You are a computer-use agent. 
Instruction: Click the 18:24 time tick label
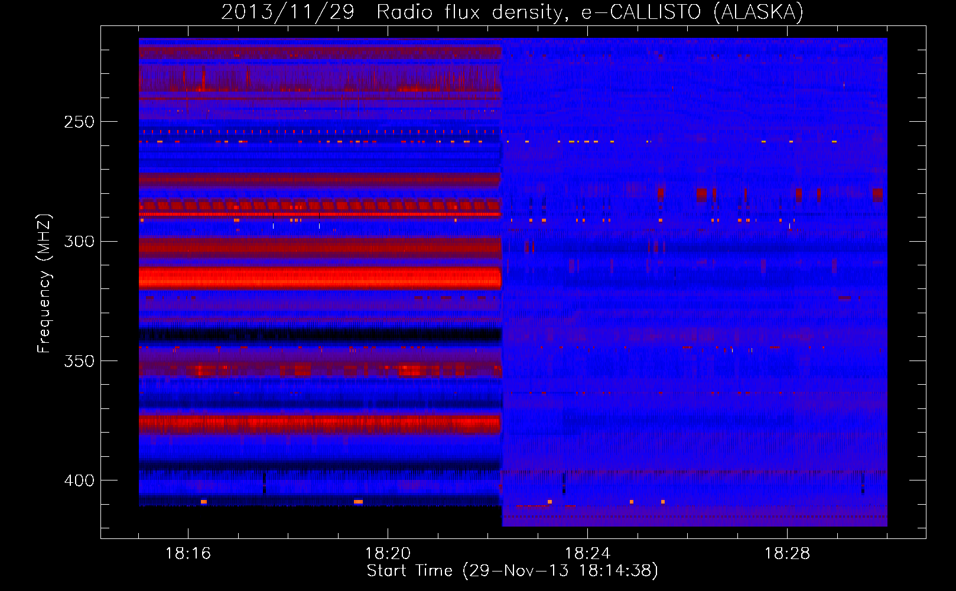(587, 554)
